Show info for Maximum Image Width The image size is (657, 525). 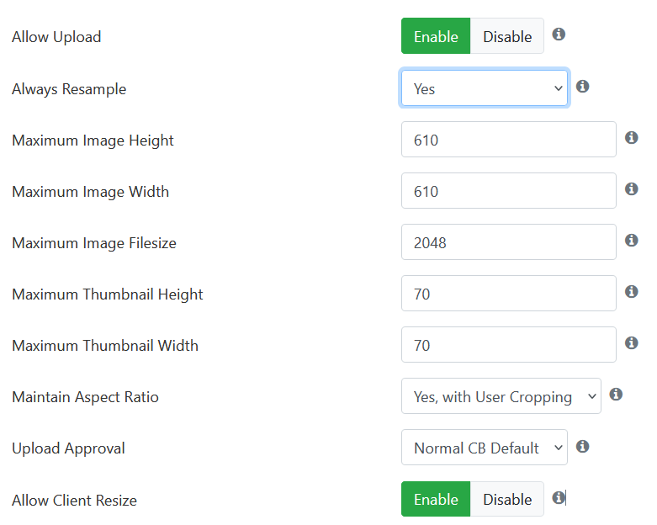[x=632, y=189]
